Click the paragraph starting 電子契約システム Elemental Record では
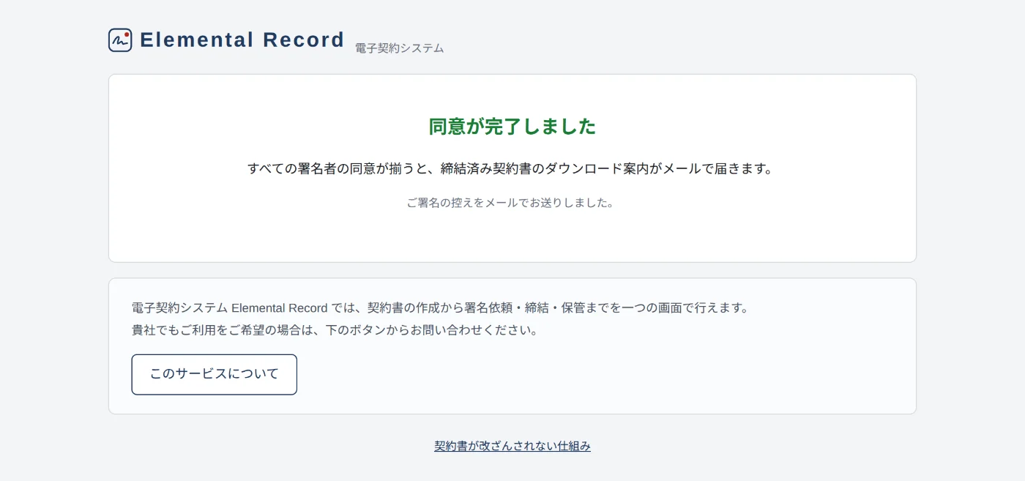 441,308
